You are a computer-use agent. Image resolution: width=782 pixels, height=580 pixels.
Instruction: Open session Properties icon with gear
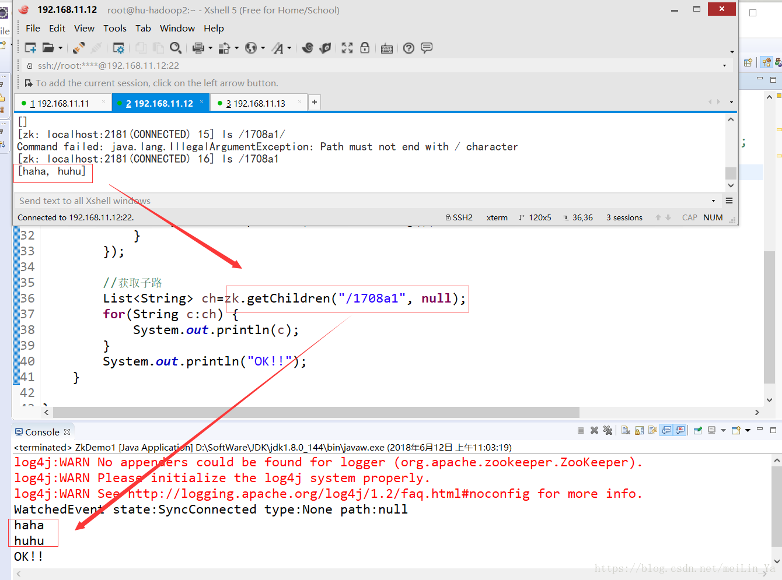(118, 48)
